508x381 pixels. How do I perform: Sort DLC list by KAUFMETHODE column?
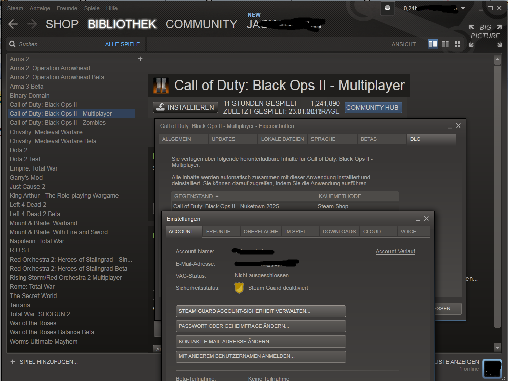(x=357, y=196)
